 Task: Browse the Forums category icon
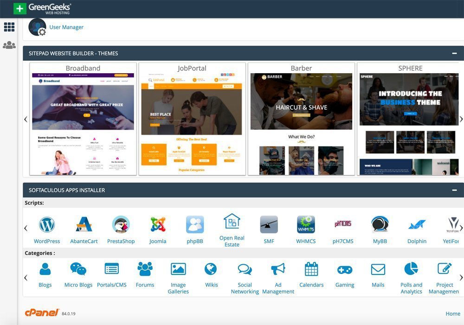(145, 269)
